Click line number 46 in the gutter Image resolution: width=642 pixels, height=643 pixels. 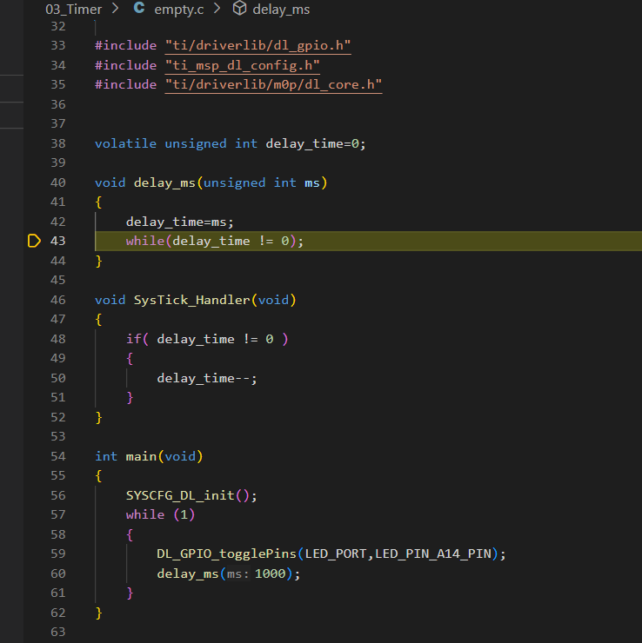click(x=58, y=300)
